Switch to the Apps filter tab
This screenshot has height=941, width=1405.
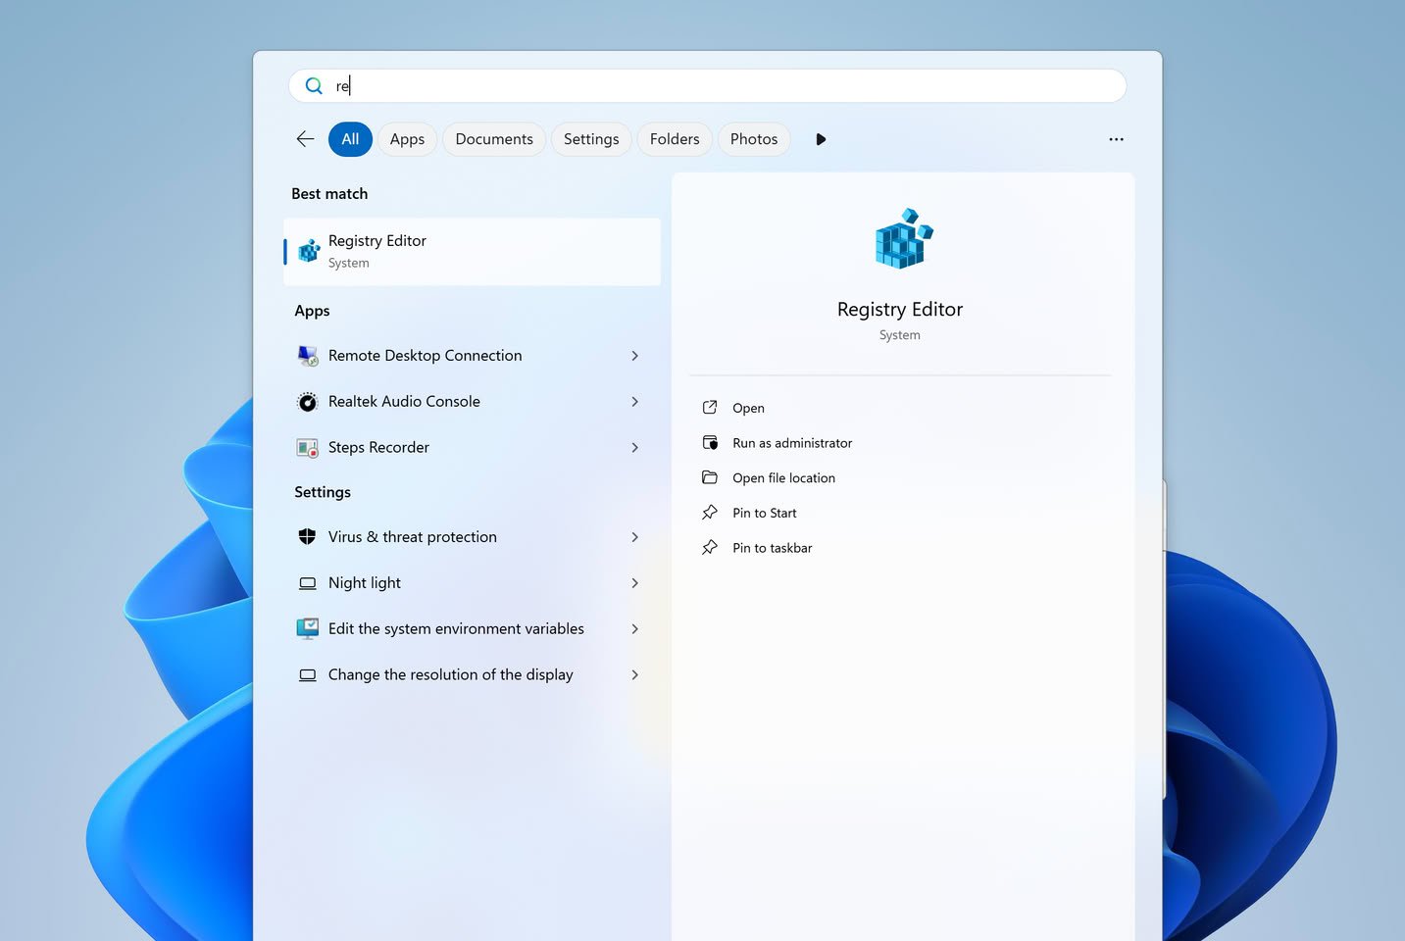pos(407,139)
